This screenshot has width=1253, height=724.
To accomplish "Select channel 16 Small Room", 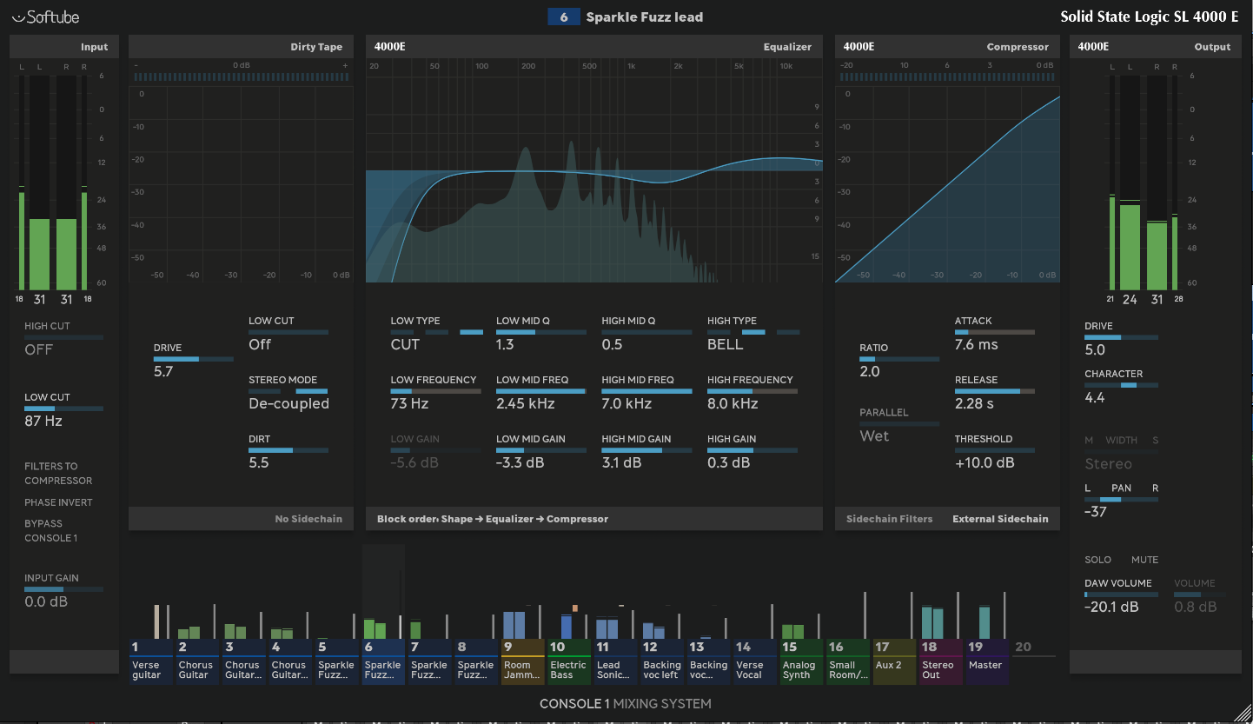I will pyautogui.click(x=847, y=661).
